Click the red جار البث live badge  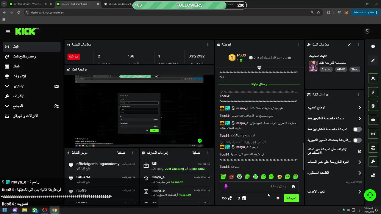coord(74,56)
